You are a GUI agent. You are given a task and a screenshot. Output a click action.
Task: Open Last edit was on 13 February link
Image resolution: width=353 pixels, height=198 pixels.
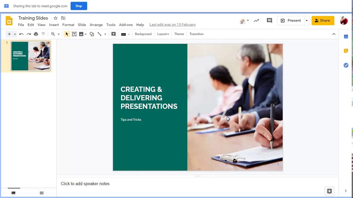coord(172,25)
